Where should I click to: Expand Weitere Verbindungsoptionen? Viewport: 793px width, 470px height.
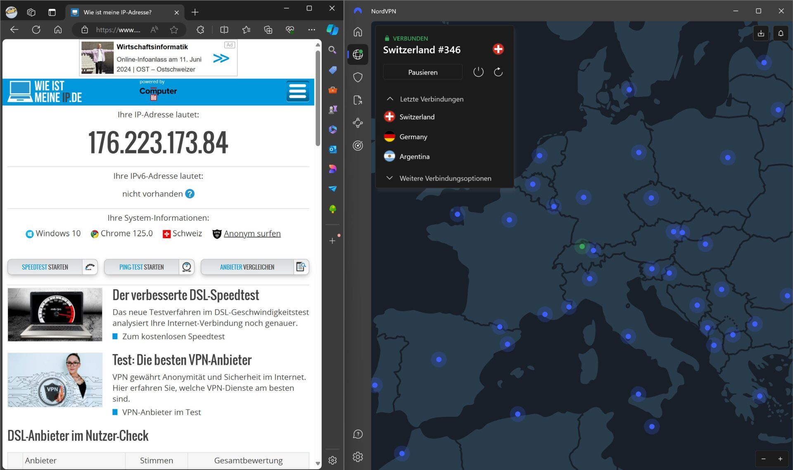[438, 178]
